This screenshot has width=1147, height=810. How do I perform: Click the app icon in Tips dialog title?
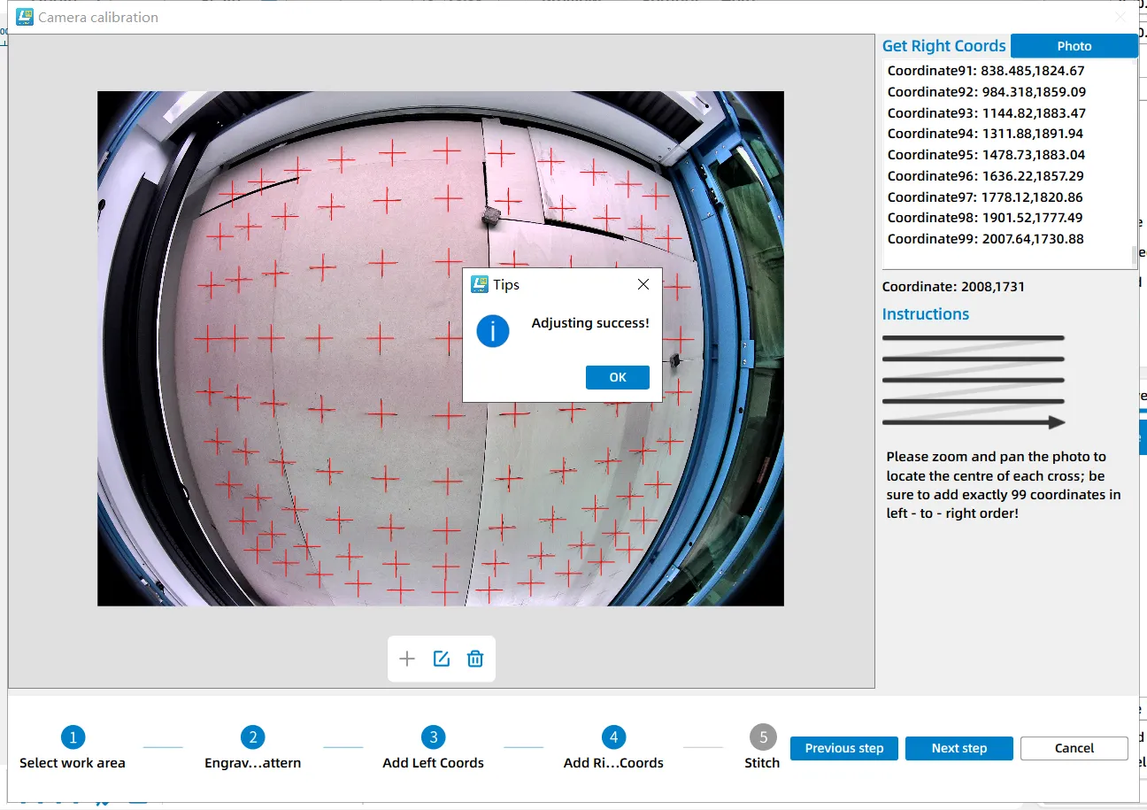pos(480,284)
